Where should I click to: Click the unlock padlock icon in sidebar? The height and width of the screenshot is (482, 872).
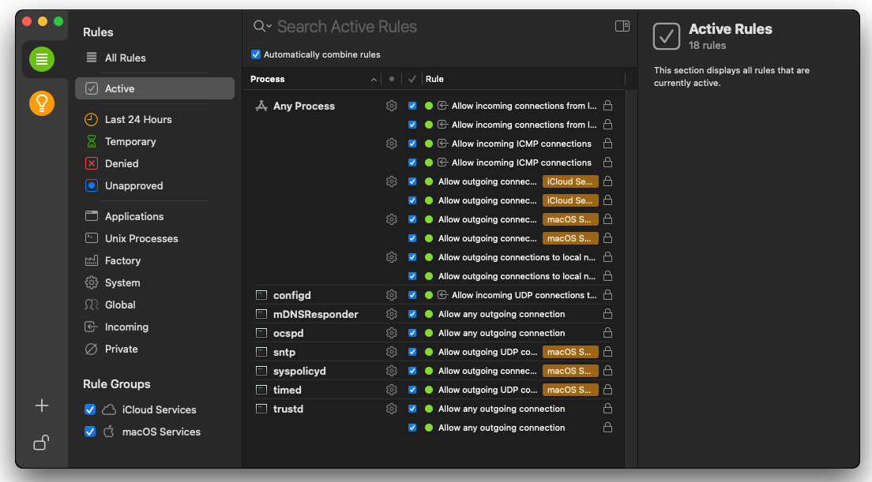(42, 443)
